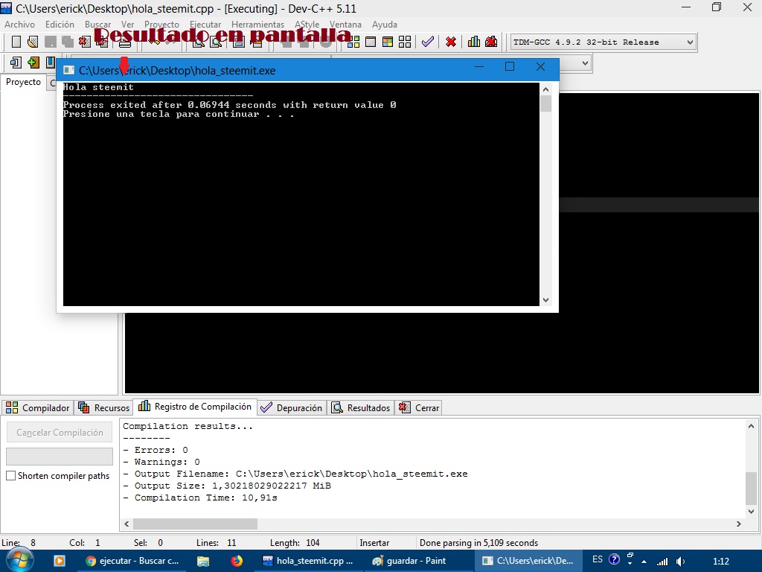Click the compilation progress bar
The image size is (762, 572).
(x=60, y=457)
